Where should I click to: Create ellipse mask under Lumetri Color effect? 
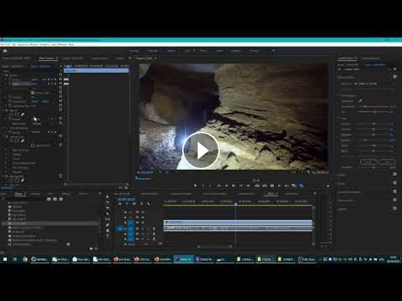pos(11,140)
